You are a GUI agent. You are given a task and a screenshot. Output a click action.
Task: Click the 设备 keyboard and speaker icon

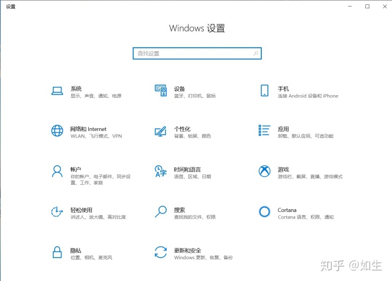(x=161, y=91)
